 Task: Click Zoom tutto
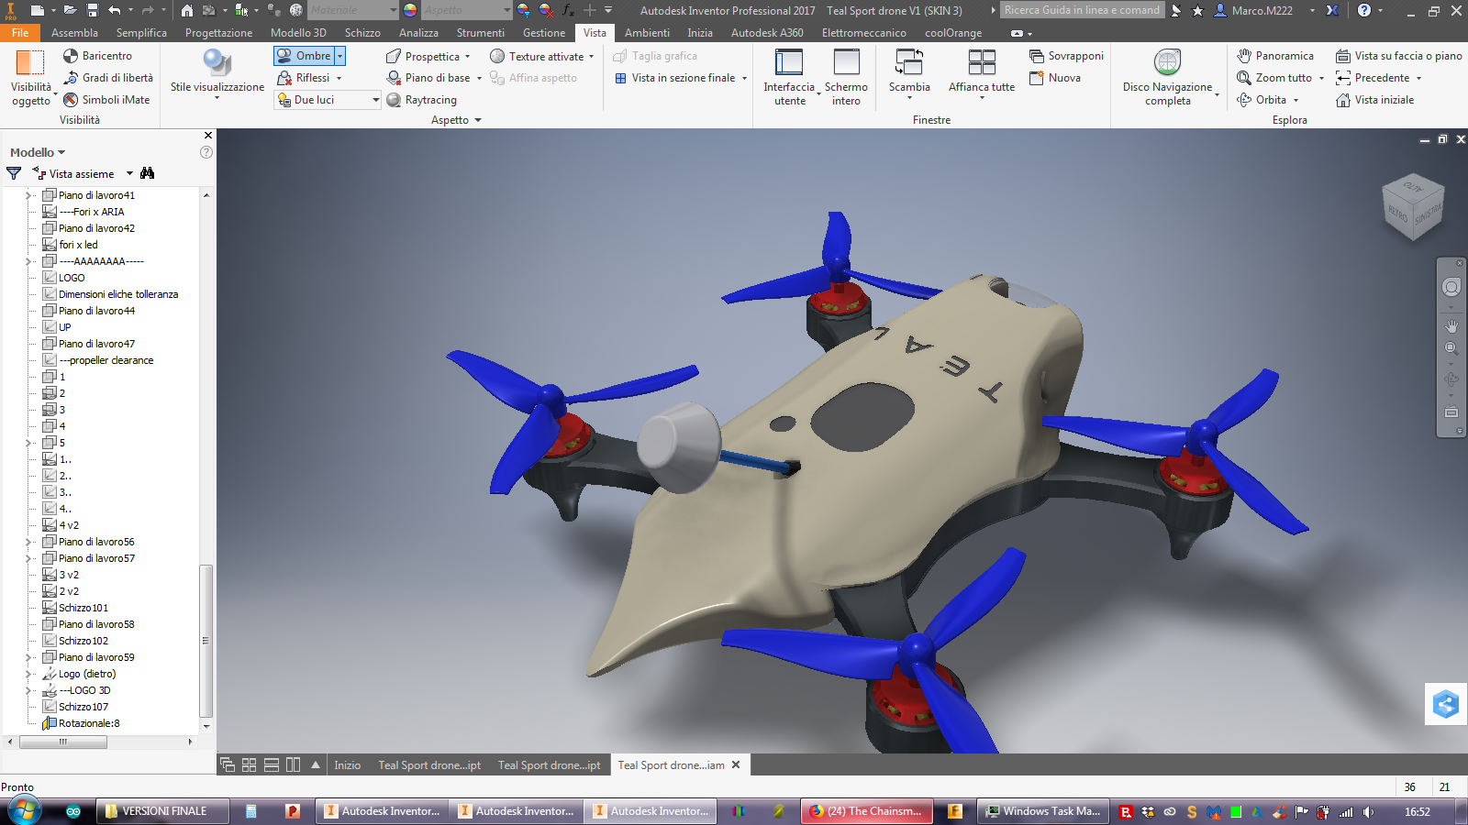click(1274, 78)
